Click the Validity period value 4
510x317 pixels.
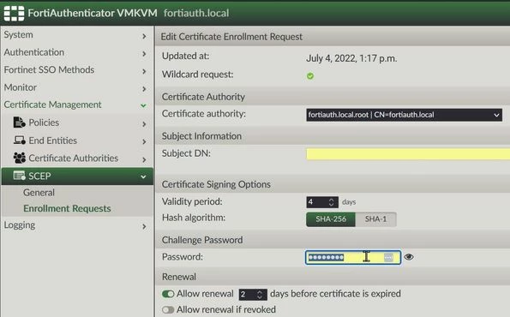coord(310,202)
